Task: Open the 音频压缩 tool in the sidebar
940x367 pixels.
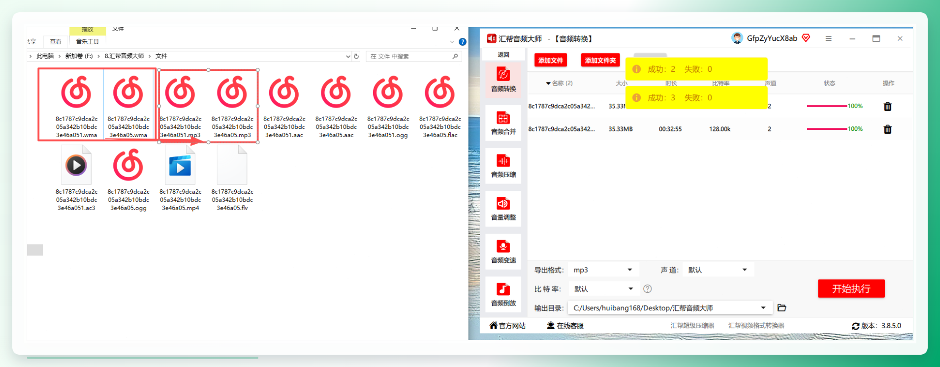Action: click(503, 166)
